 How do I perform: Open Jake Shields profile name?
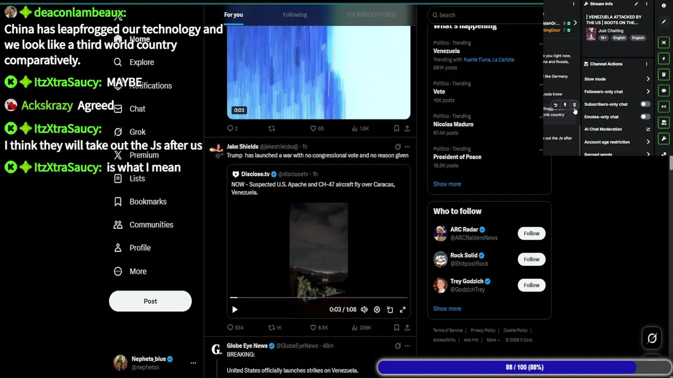coord(242,147)
